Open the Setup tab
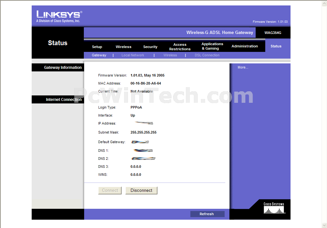The image size is (327, 228). (97, 47)
